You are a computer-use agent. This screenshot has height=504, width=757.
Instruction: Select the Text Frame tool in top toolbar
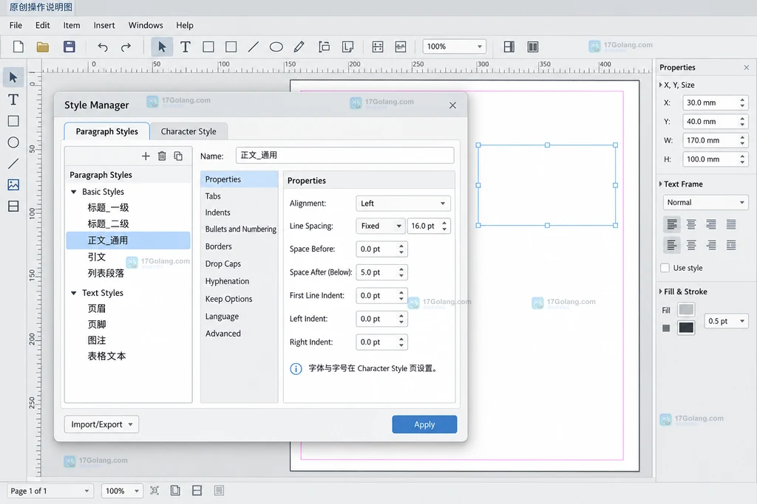point(185,46)
